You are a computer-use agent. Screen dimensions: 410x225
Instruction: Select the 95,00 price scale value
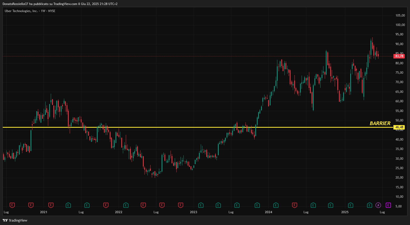pos(399,34)
